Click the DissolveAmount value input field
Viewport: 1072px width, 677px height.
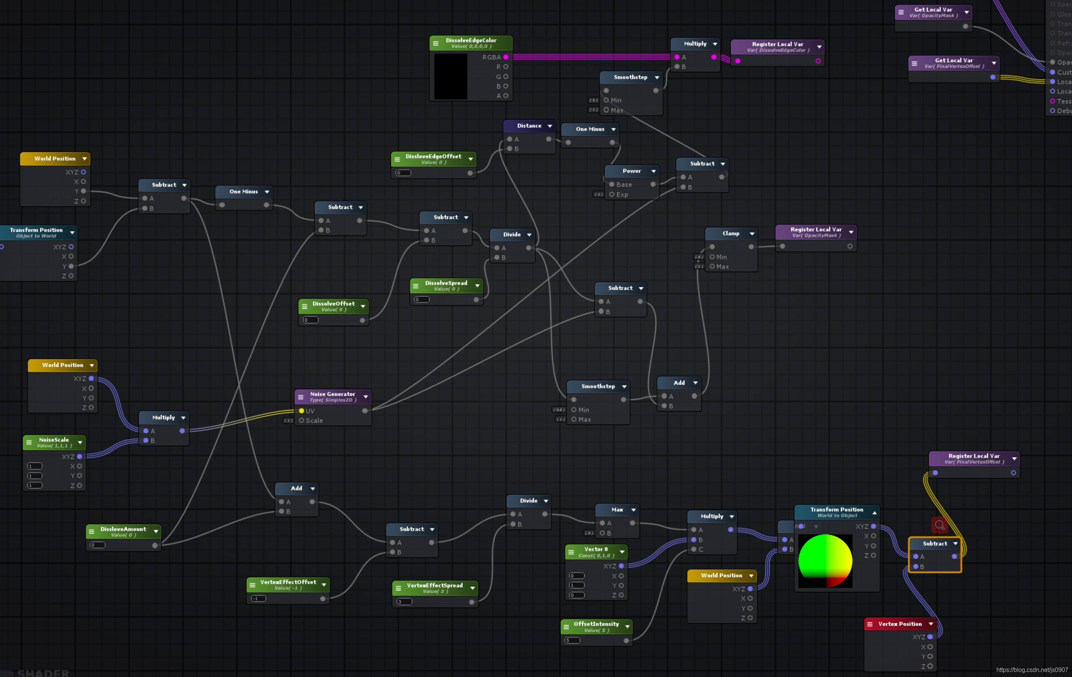(x=97, y=545)
